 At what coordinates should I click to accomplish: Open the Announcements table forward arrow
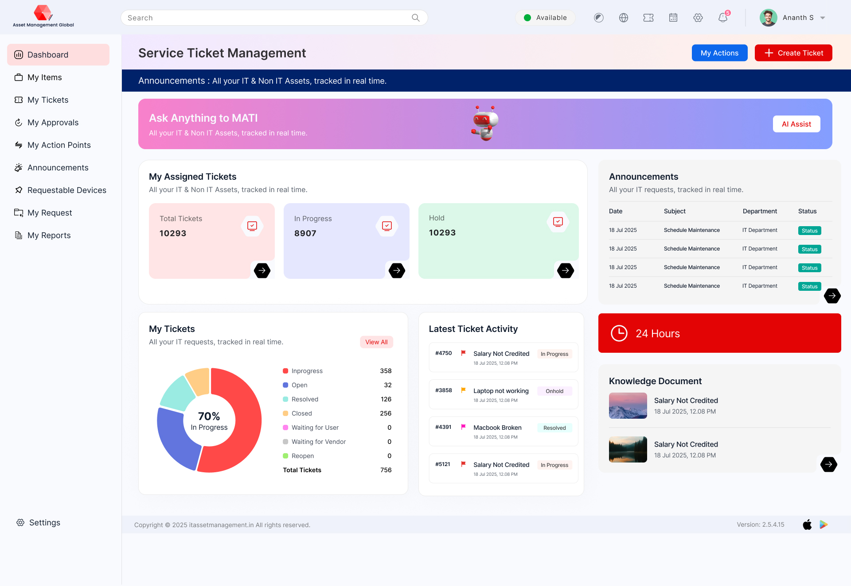click(x=832, y=296)
